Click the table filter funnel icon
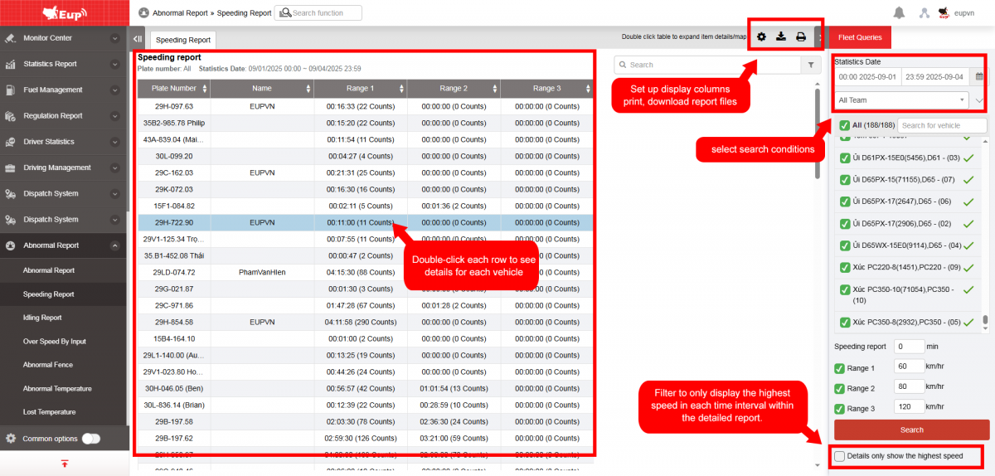The height and width of the screenshot is (476, 995). [x=809, y=65]
